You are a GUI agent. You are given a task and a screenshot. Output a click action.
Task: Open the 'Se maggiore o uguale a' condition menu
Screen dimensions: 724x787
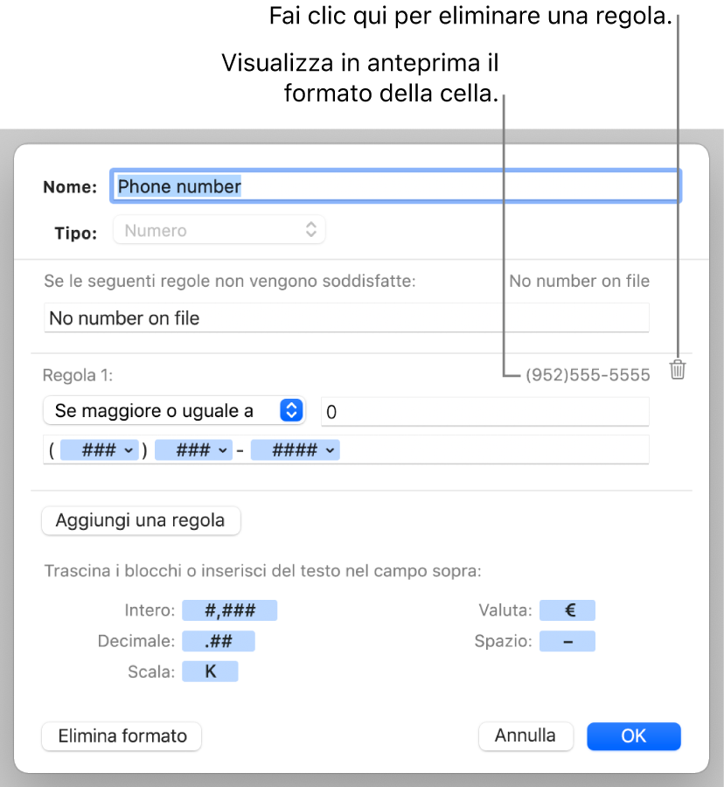pos(173,410)
